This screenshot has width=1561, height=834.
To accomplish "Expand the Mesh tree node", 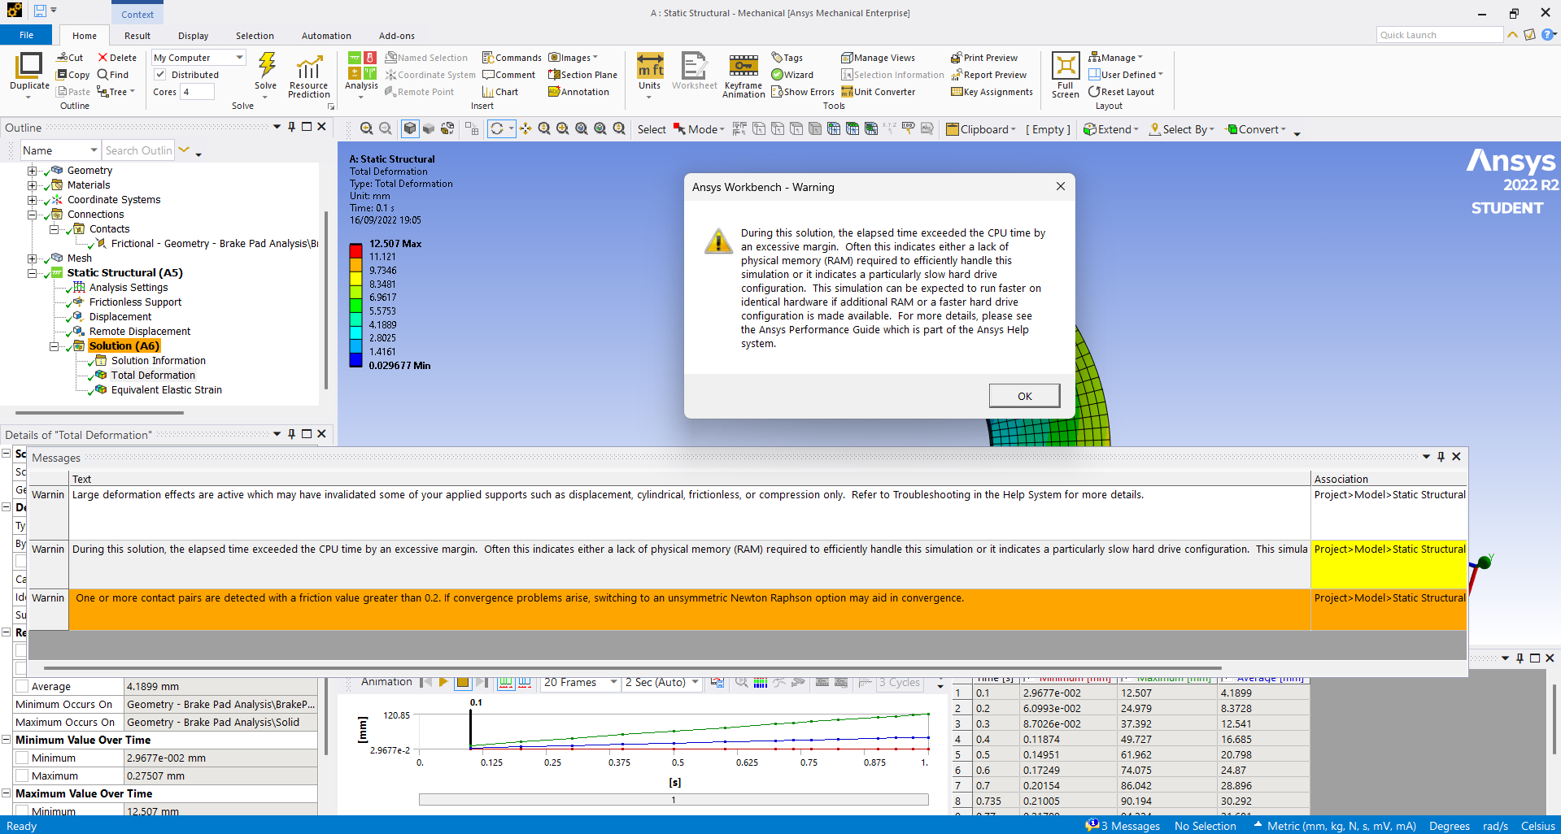I will [x=33, y=258].
